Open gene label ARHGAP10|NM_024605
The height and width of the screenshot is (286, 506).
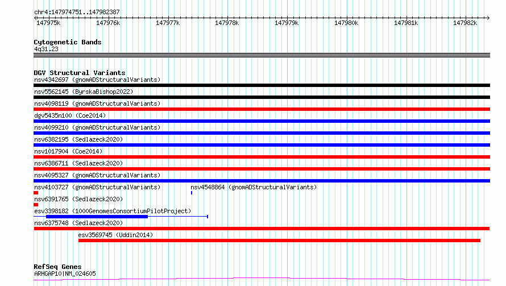(x=65, y=273)
